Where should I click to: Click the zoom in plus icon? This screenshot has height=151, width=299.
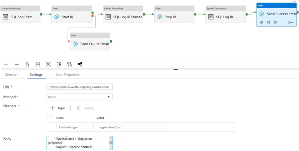(x=6, y=64)
